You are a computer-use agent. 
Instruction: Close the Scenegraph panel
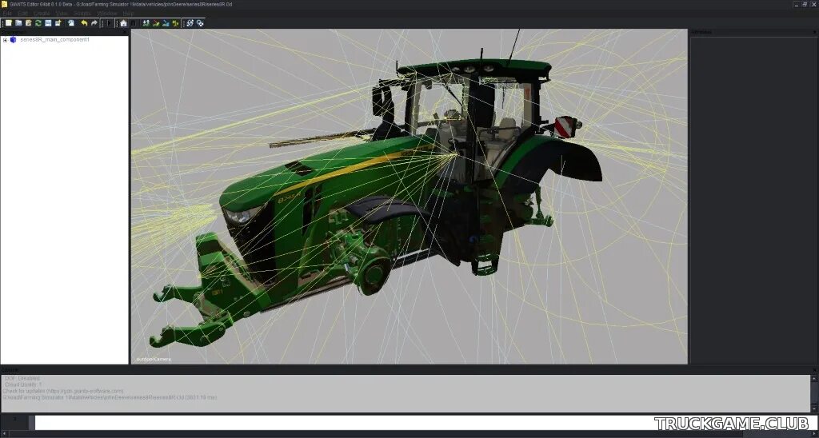click(x=124, y=32)
